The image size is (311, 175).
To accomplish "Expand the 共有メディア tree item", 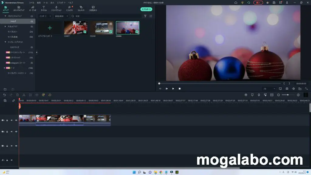I will [x=5, y=26].
